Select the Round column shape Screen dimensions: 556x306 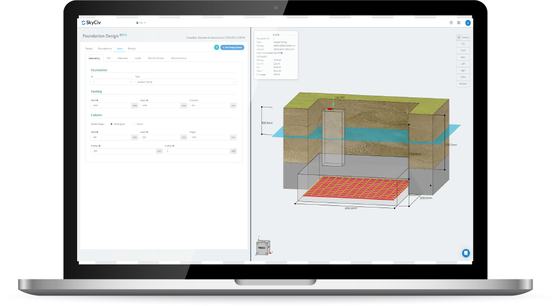point(134,124)
